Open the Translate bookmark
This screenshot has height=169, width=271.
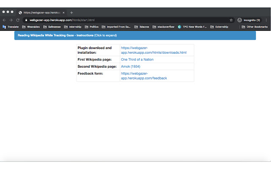click(11, 27)
